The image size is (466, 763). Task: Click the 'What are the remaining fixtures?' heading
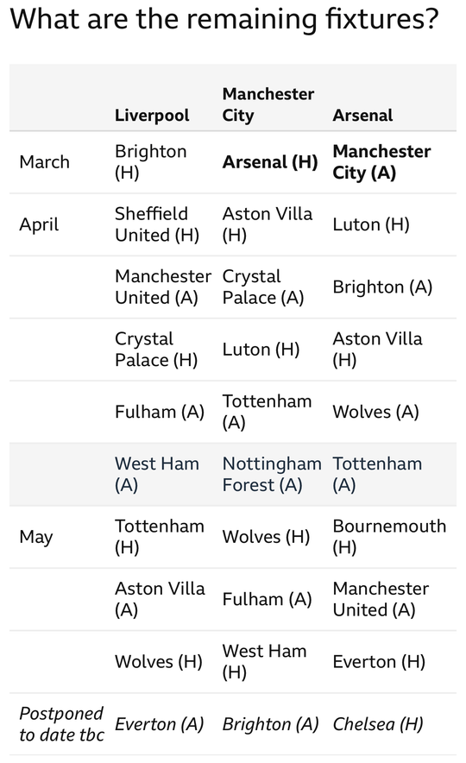pos(224,20)
